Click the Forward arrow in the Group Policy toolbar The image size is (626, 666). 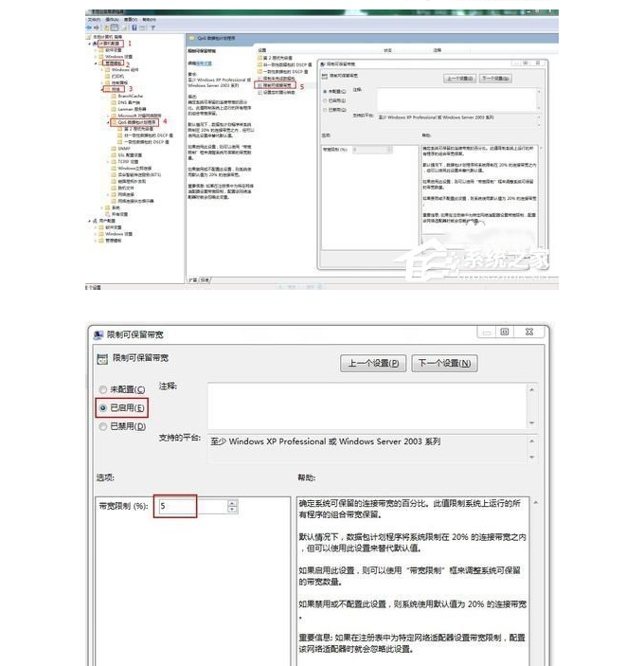click(97, 27)
